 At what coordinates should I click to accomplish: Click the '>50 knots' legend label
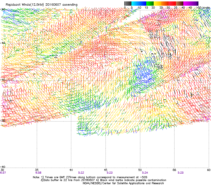click(203, 8)
